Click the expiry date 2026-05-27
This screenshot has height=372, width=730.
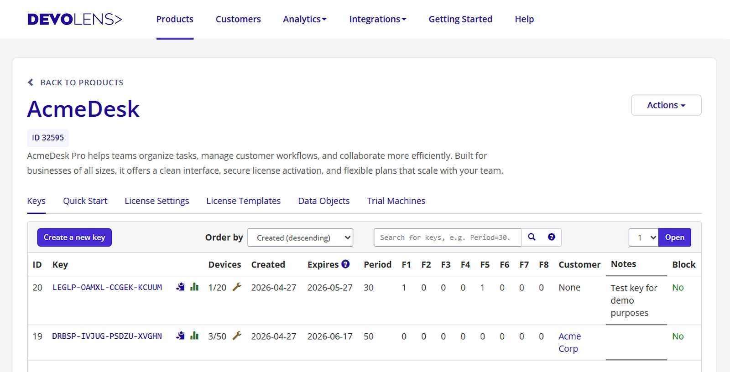pos(330,288)
